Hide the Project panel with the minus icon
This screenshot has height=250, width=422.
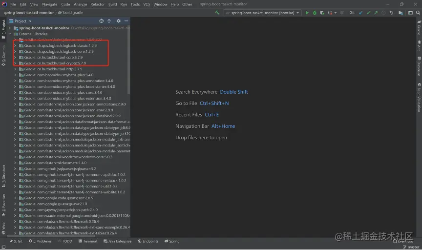(x=126, y=21)
